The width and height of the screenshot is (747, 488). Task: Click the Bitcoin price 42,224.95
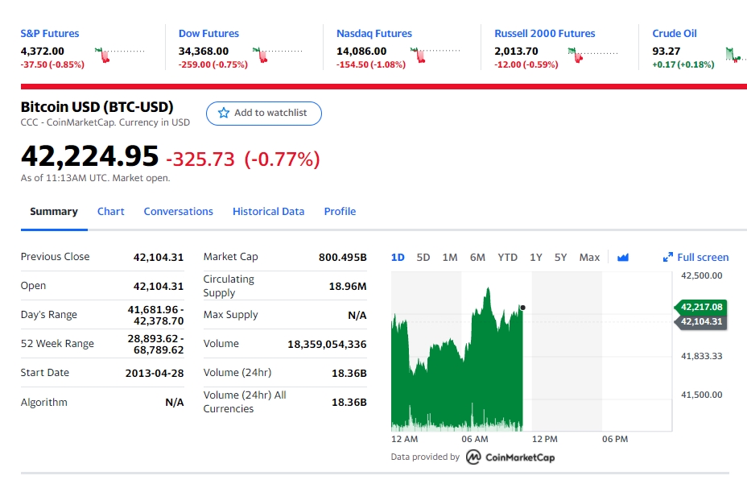[x=89, y=156]
